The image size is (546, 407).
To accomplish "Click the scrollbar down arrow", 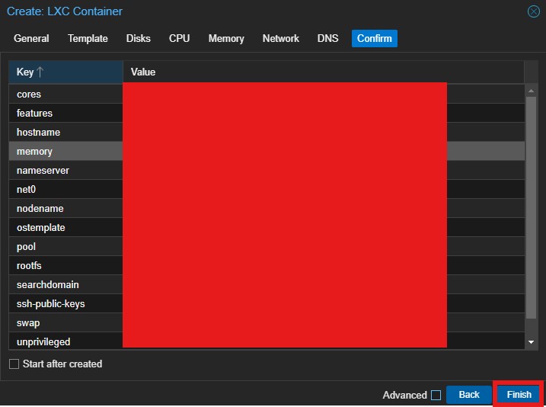I will coord(531,343).
